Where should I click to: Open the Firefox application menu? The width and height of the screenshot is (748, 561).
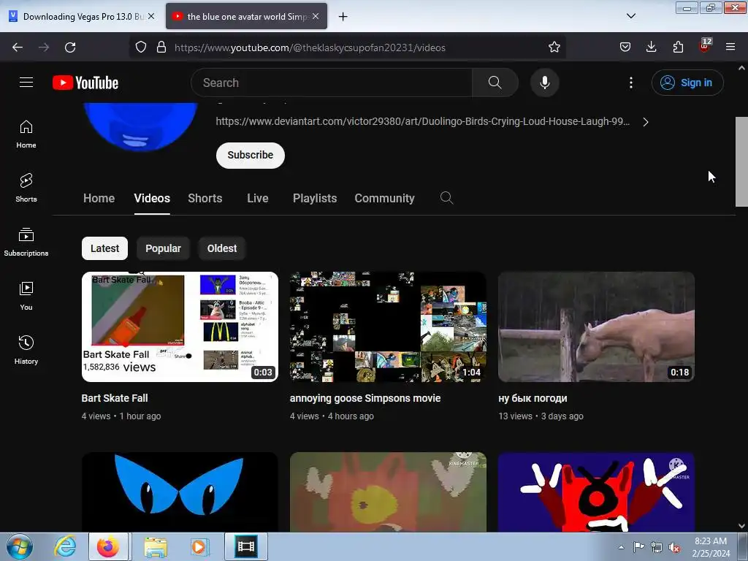(x=730, y=47)
